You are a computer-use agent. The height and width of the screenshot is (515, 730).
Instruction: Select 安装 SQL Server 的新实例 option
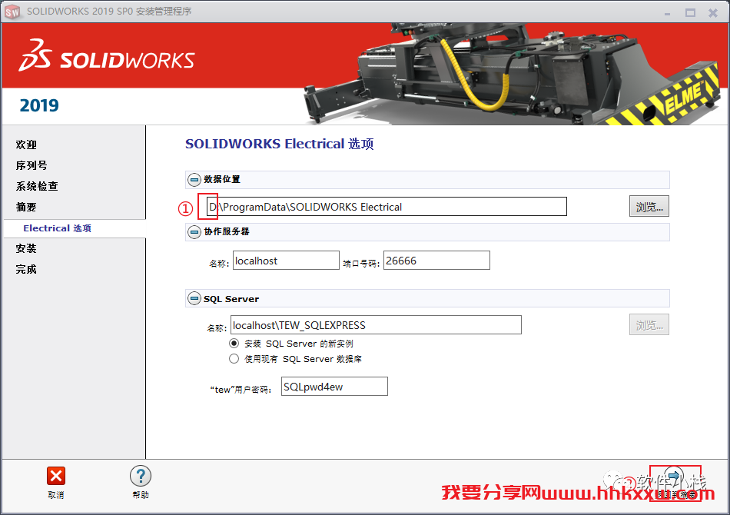point(234,344)
